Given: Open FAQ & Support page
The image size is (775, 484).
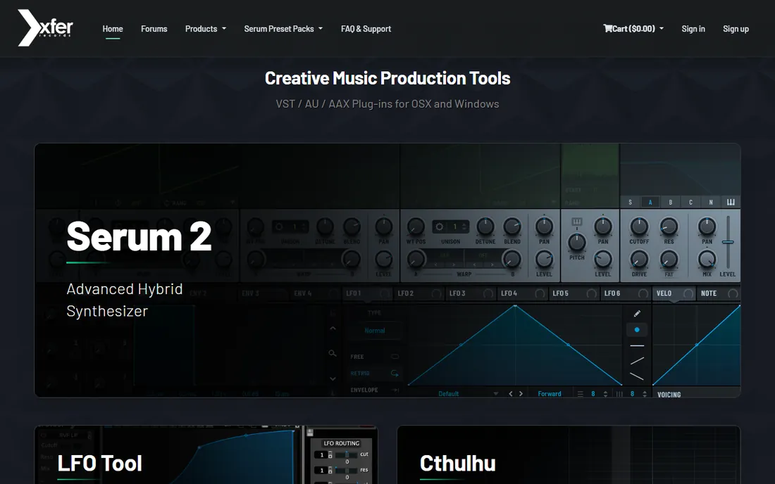Looking at the screenshot, I should coord(366,29).
